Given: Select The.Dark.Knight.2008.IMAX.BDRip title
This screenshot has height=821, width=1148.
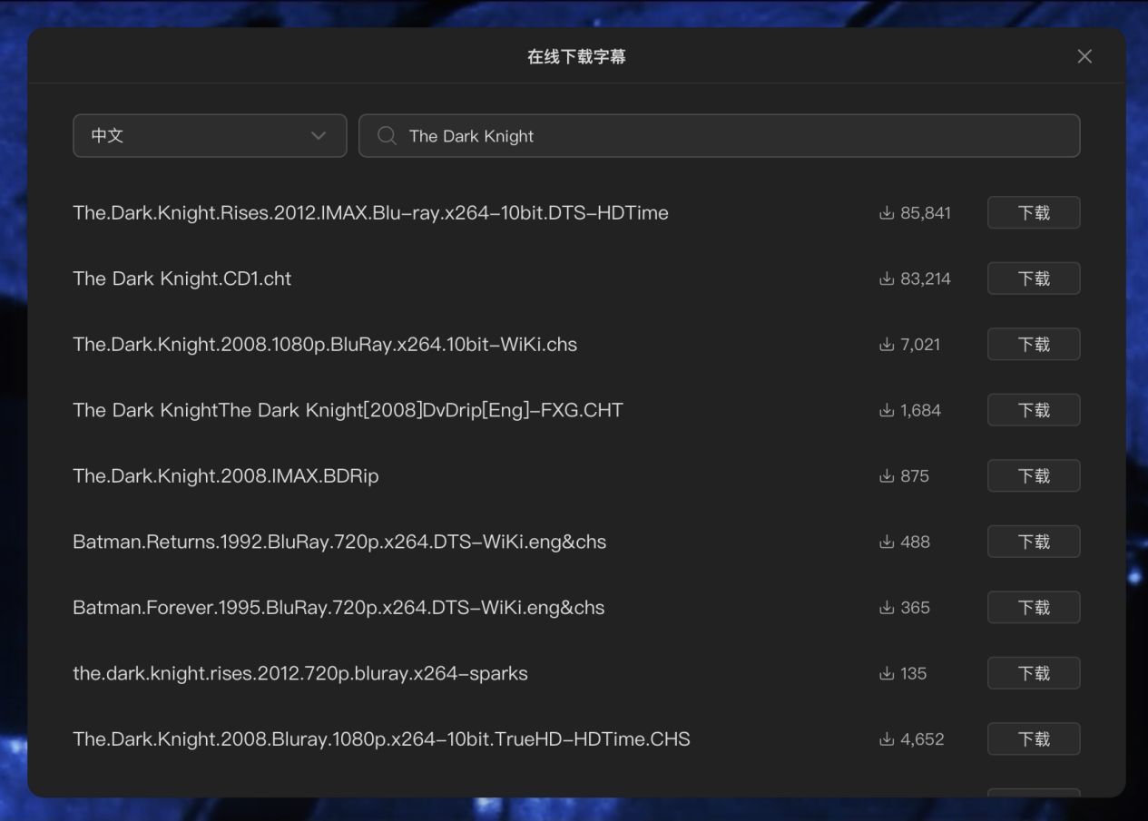Looking at the screenshot, I should 225,475.
